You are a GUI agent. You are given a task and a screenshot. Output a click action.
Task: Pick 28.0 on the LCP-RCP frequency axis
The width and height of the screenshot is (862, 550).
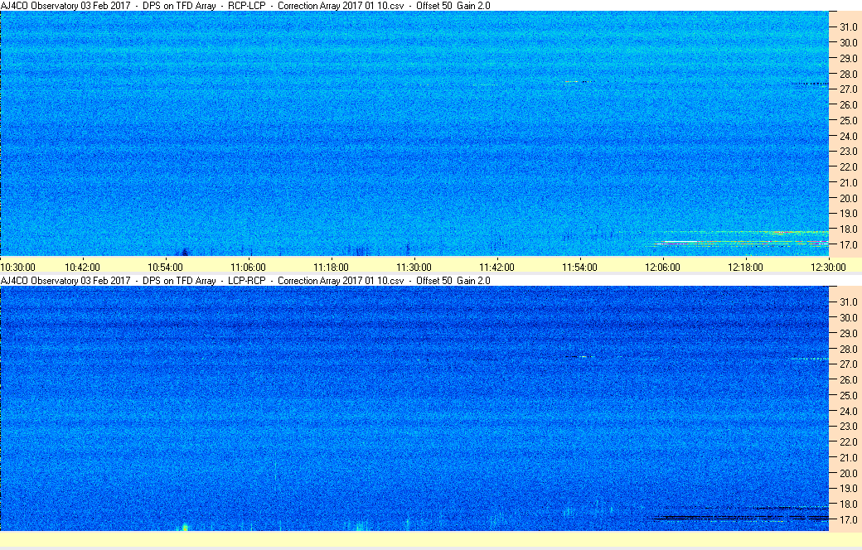tap(848, 350)
